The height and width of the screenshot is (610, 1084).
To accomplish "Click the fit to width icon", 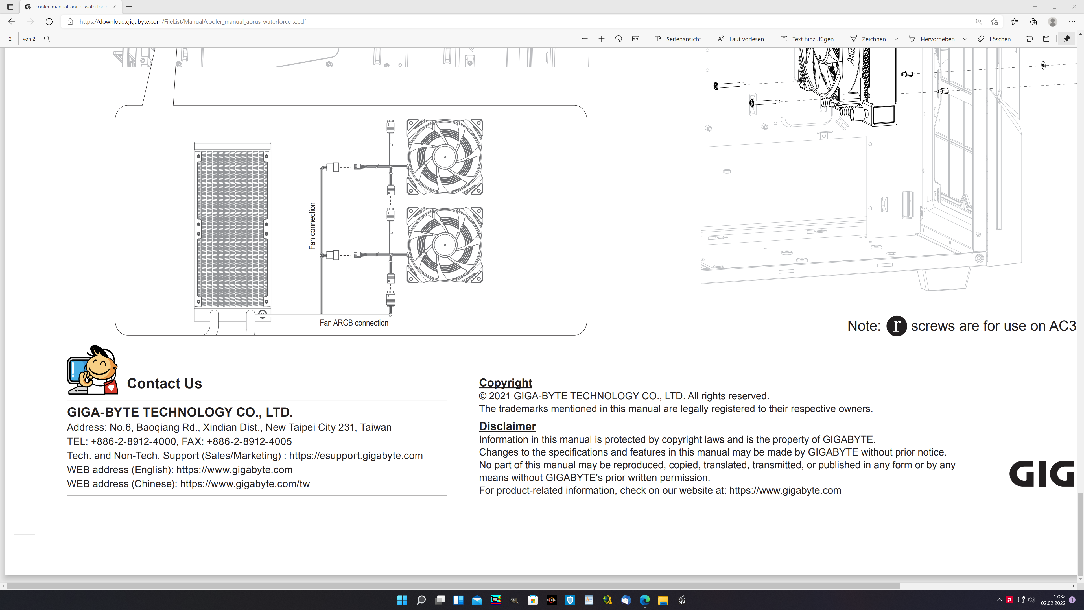I will coord(635,39).
